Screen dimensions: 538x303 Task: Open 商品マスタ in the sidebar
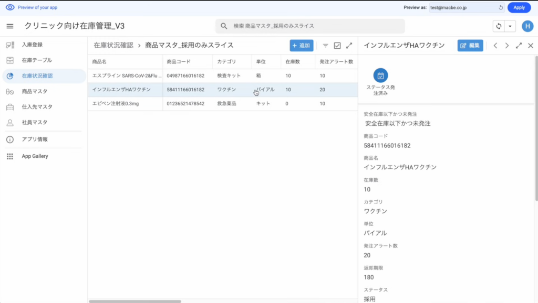[34, 92]
